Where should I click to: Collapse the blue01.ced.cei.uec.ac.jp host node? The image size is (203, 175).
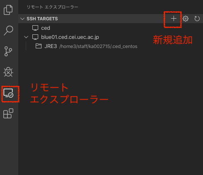(x=26, y=37)
